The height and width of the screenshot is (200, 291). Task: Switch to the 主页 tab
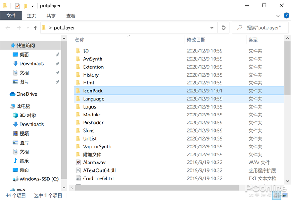(x=31, y=16)
